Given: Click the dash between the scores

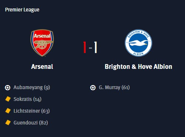Looking at the screenshot, I should (x=90, y=48).
